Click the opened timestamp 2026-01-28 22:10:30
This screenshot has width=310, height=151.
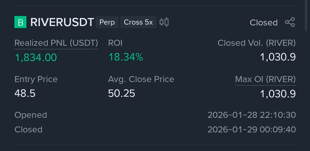(251, 115)
